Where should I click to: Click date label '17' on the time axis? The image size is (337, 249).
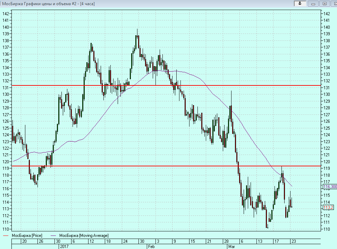click(x=277, y=241)
